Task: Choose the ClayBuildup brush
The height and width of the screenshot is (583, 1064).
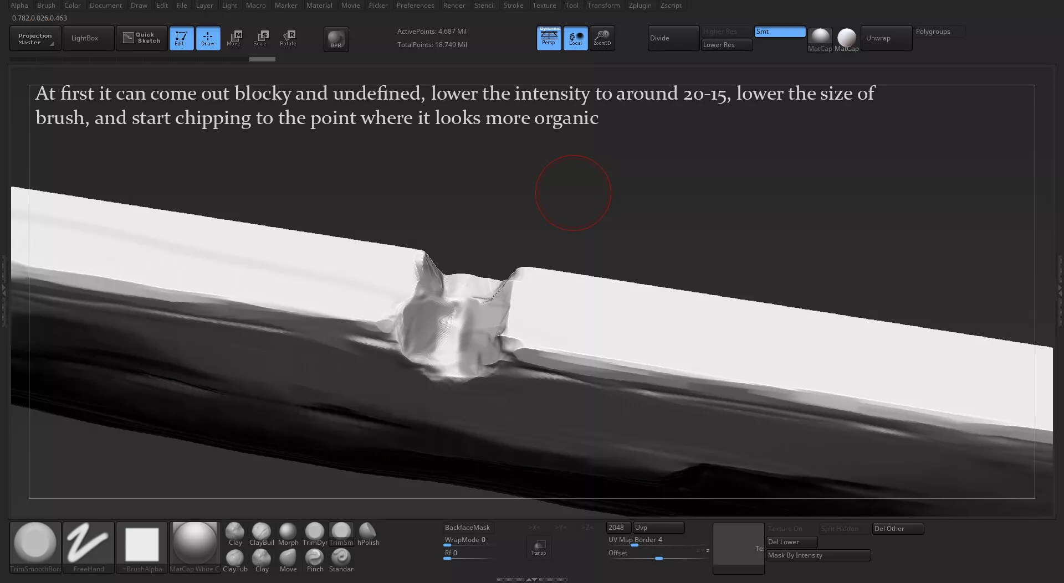Action: (261, 534)
